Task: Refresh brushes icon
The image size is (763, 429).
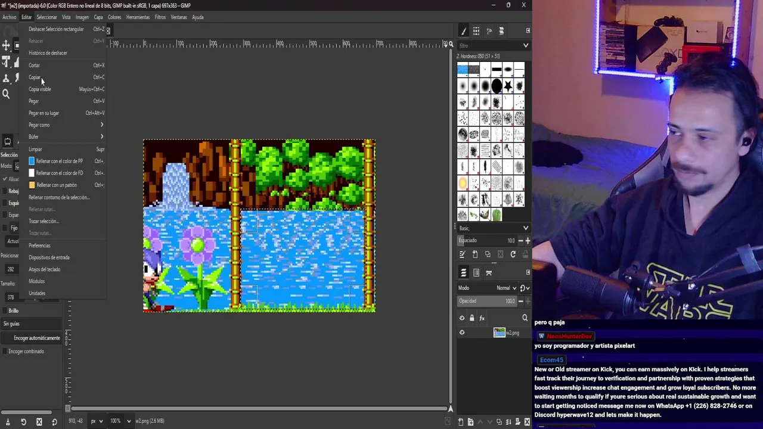Action: coord(513,254)
